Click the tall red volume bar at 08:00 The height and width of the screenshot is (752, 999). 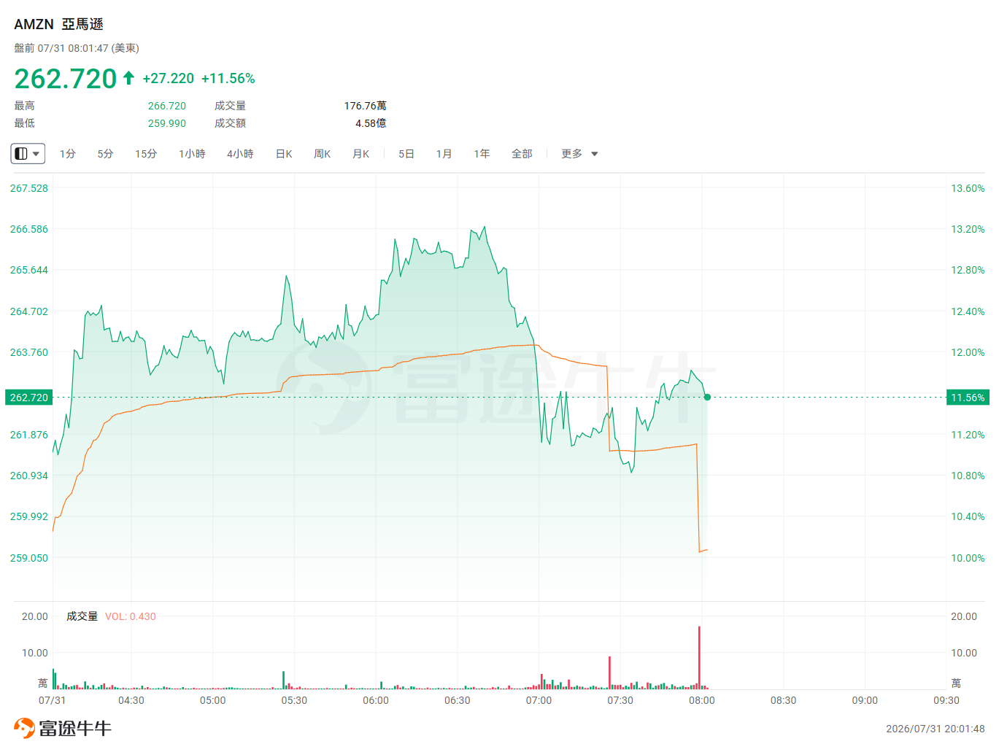[699, 657]
